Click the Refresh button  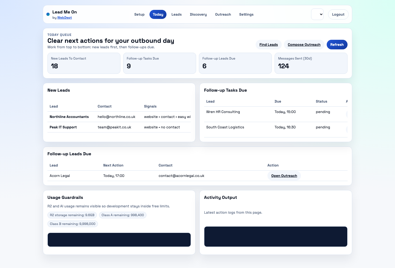tap(337, 45)
